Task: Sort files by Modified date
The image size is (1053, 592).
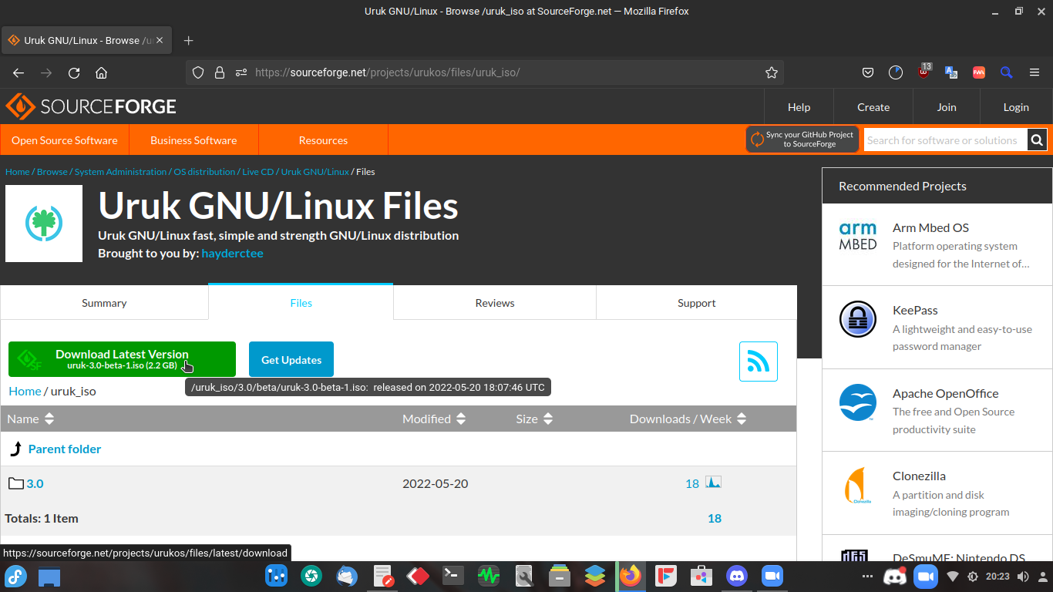Action: click(434, 419)
